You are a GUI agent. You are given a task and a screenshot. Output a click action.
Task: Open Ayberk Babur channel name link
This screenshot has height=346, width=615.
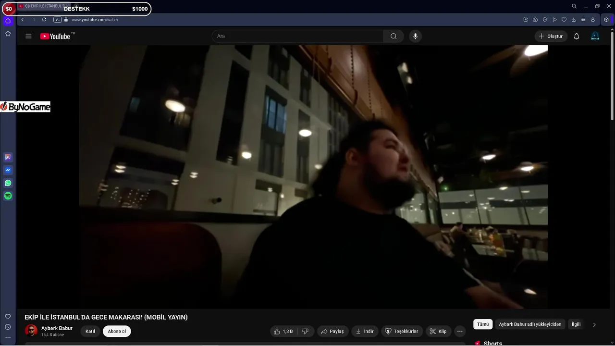click(57, 328)
